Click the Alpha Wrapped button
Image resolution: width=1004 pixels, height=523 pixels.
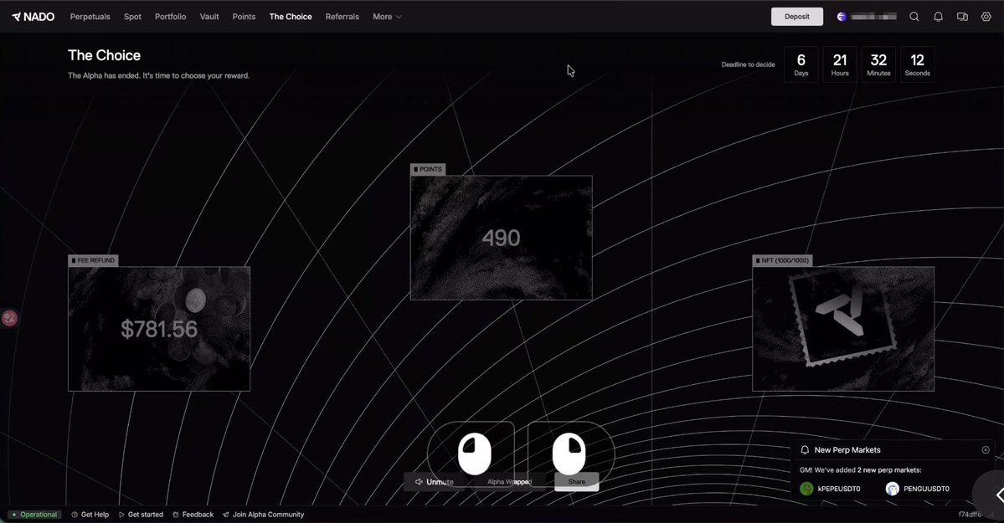pos(510,482)
